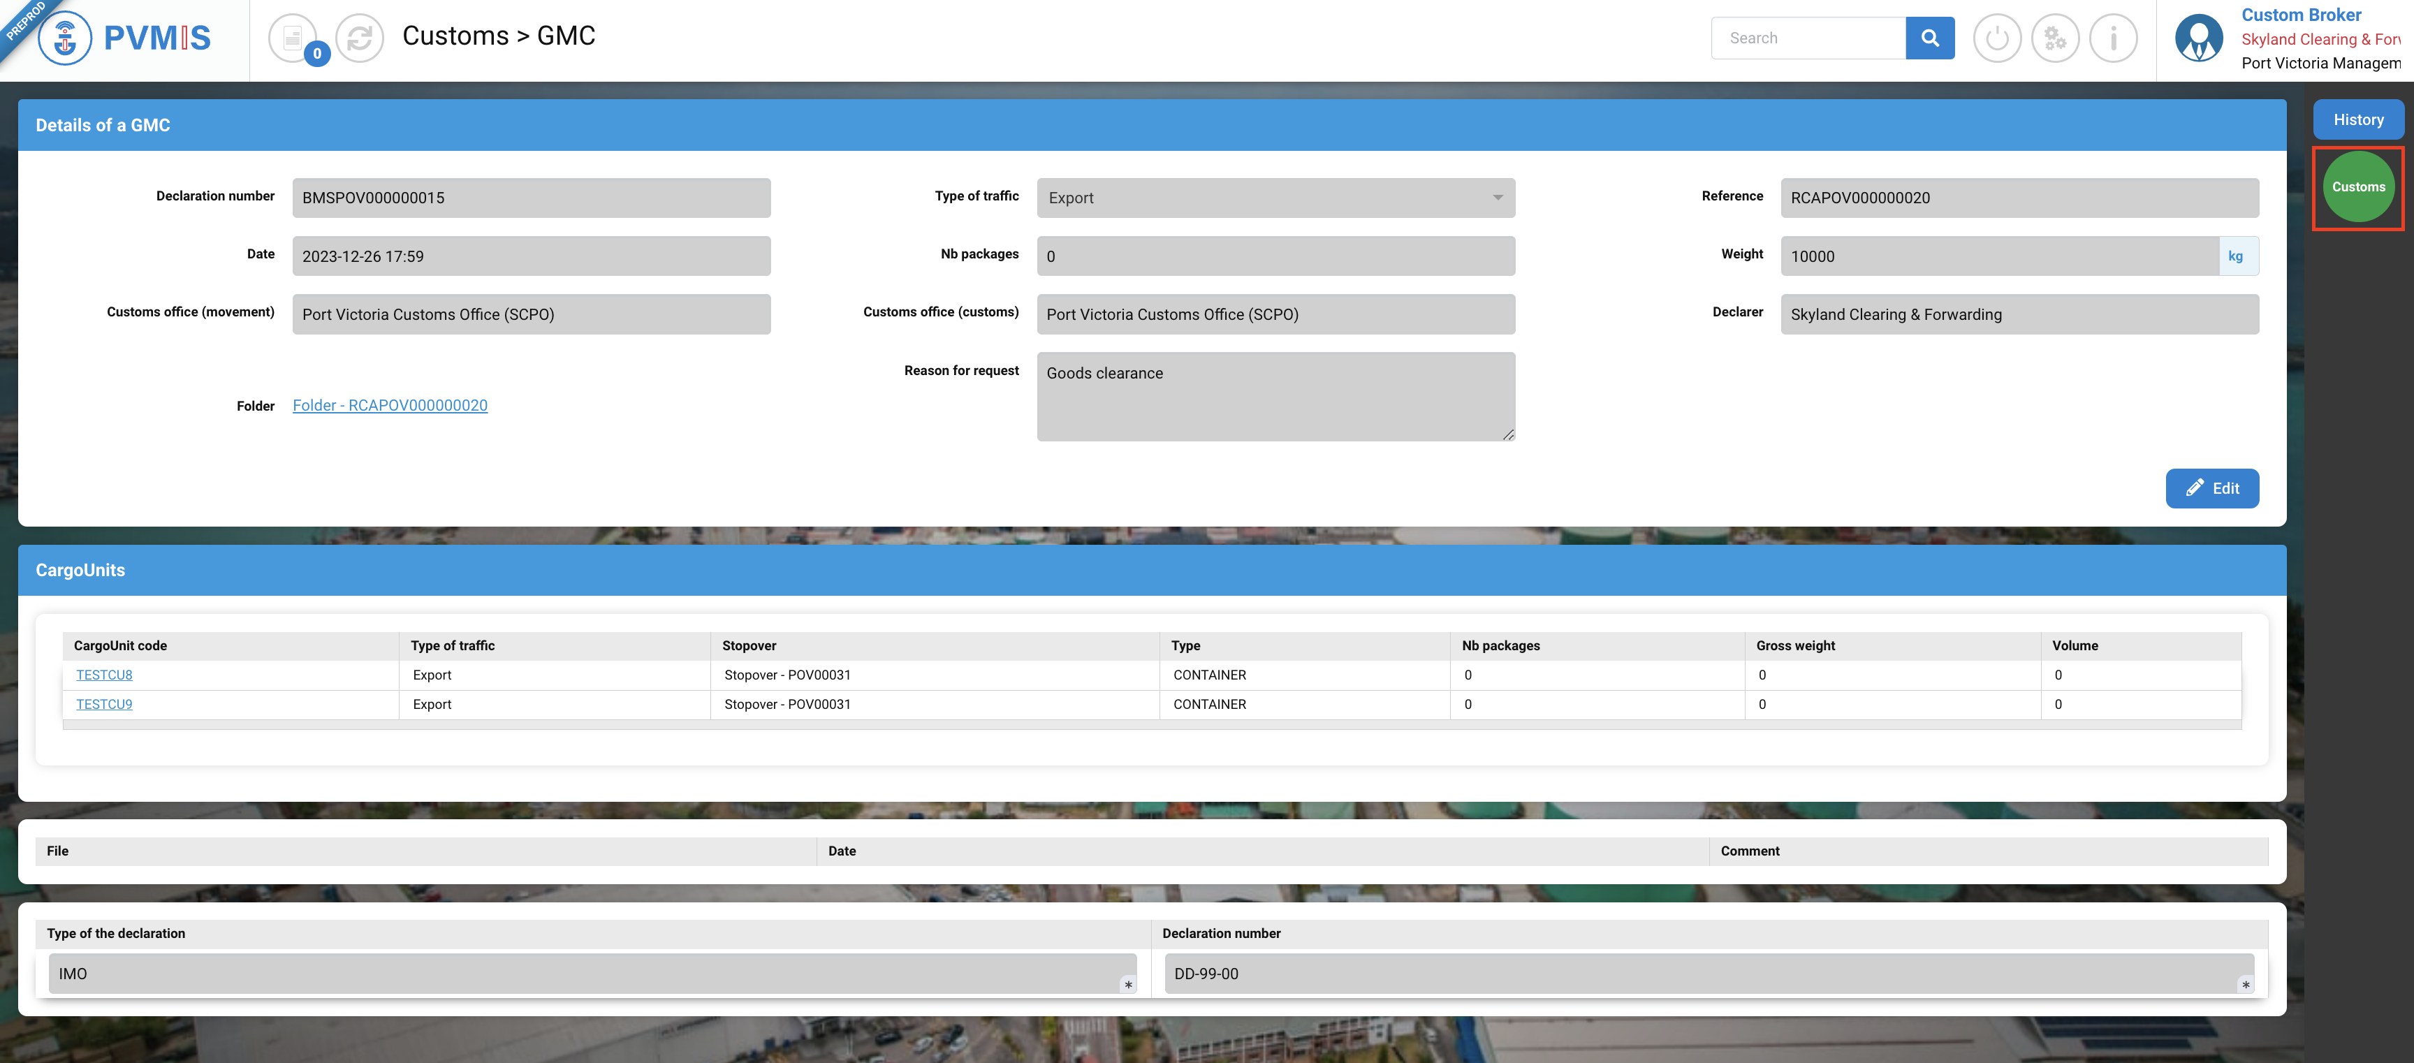Click the refresh arrows icon

360,38
